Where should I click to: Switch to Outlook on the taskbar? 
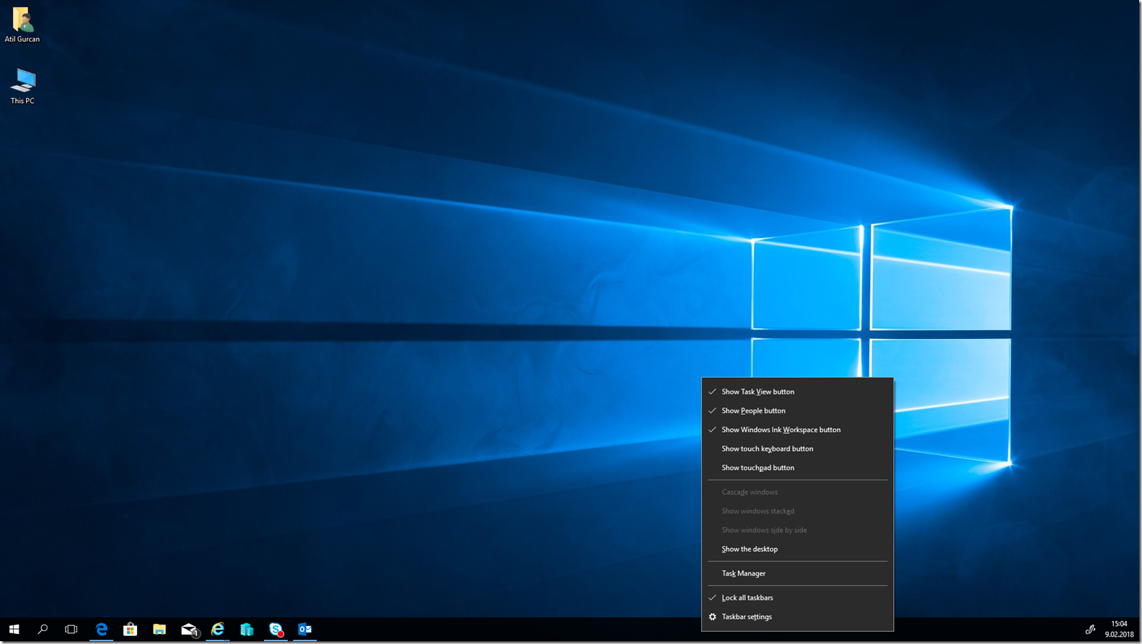pos(305,630)
